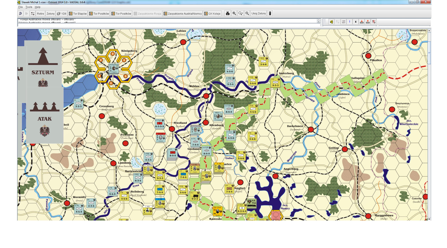
Task: Select the 6-3-5-5 counter west of Friedland
Action: pyautogui.click(x=160, y=124)
